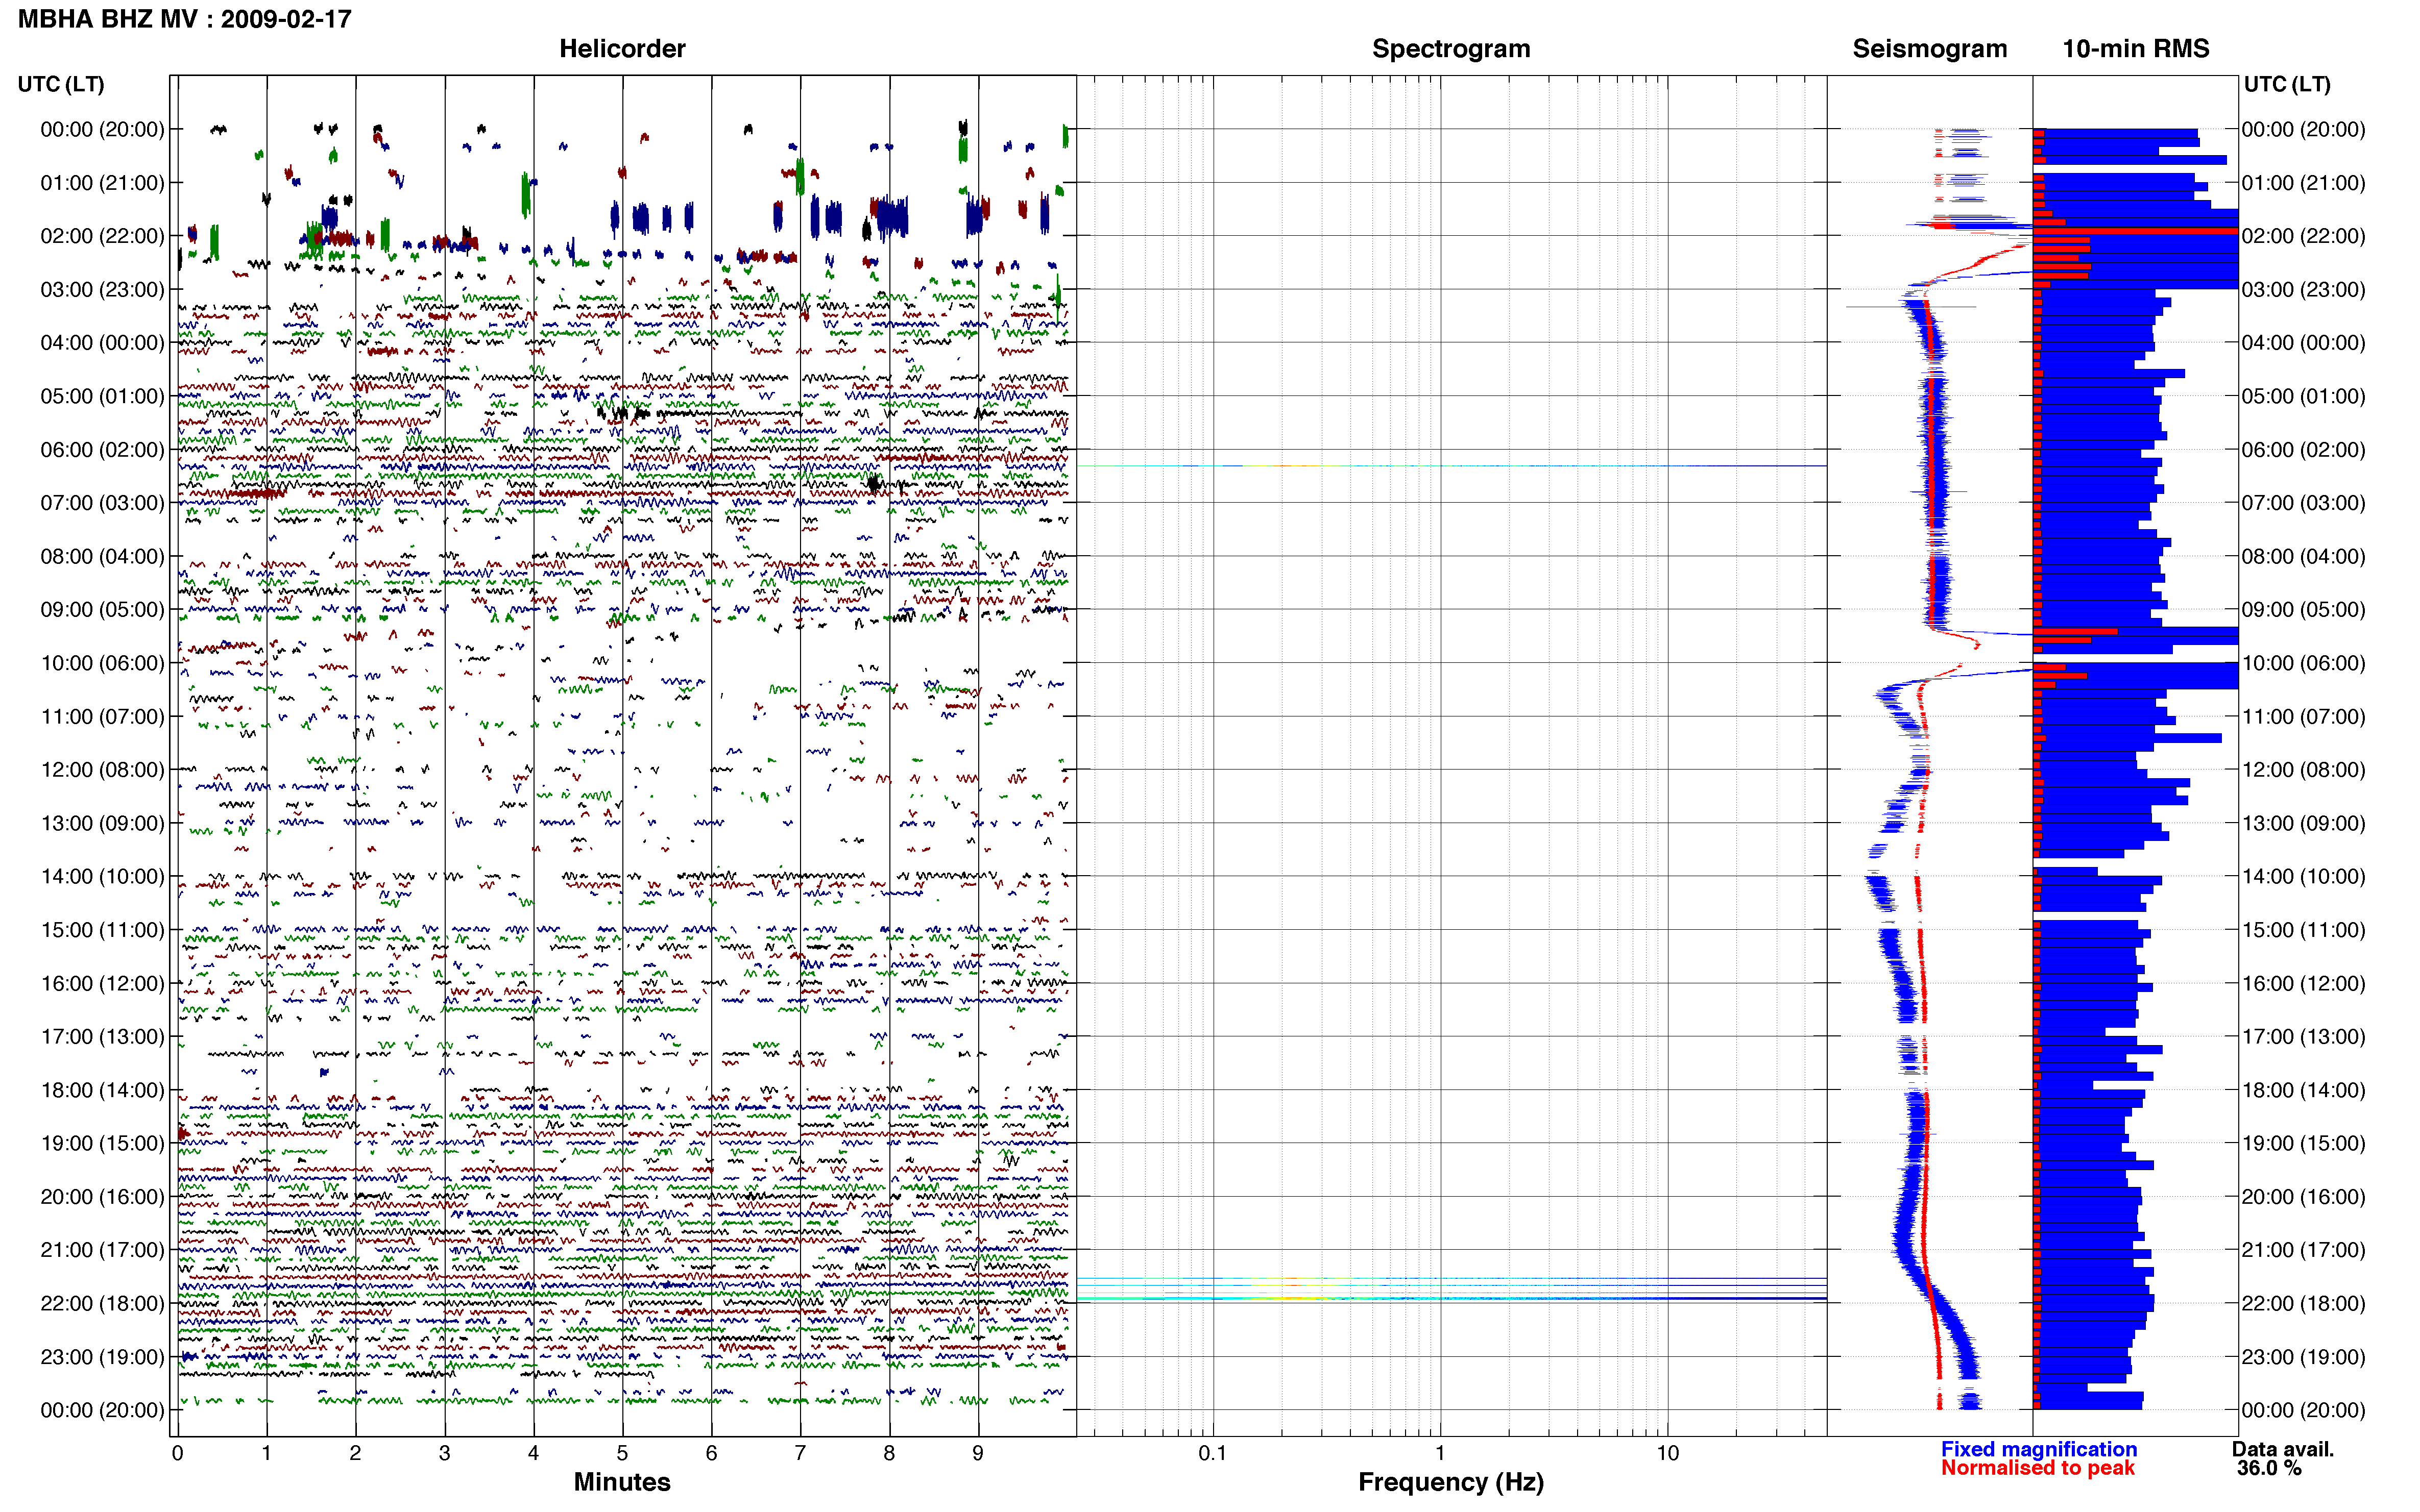Viewport: 2420px width, 1512px height.
Task: Click tick "3" on the Minutes axis
Action: click(444, 1453)
